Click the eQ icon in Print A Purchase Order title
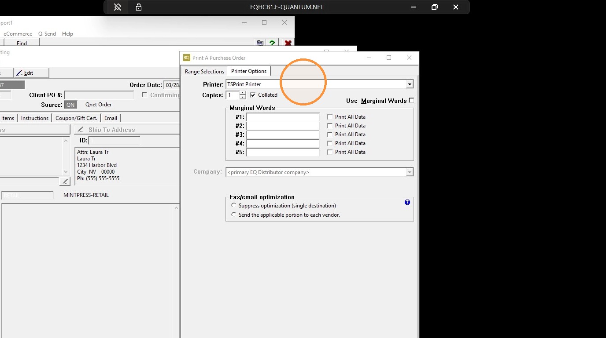This screenshot has height=338, width=606. pyautogui.click(x=187, y=58)
